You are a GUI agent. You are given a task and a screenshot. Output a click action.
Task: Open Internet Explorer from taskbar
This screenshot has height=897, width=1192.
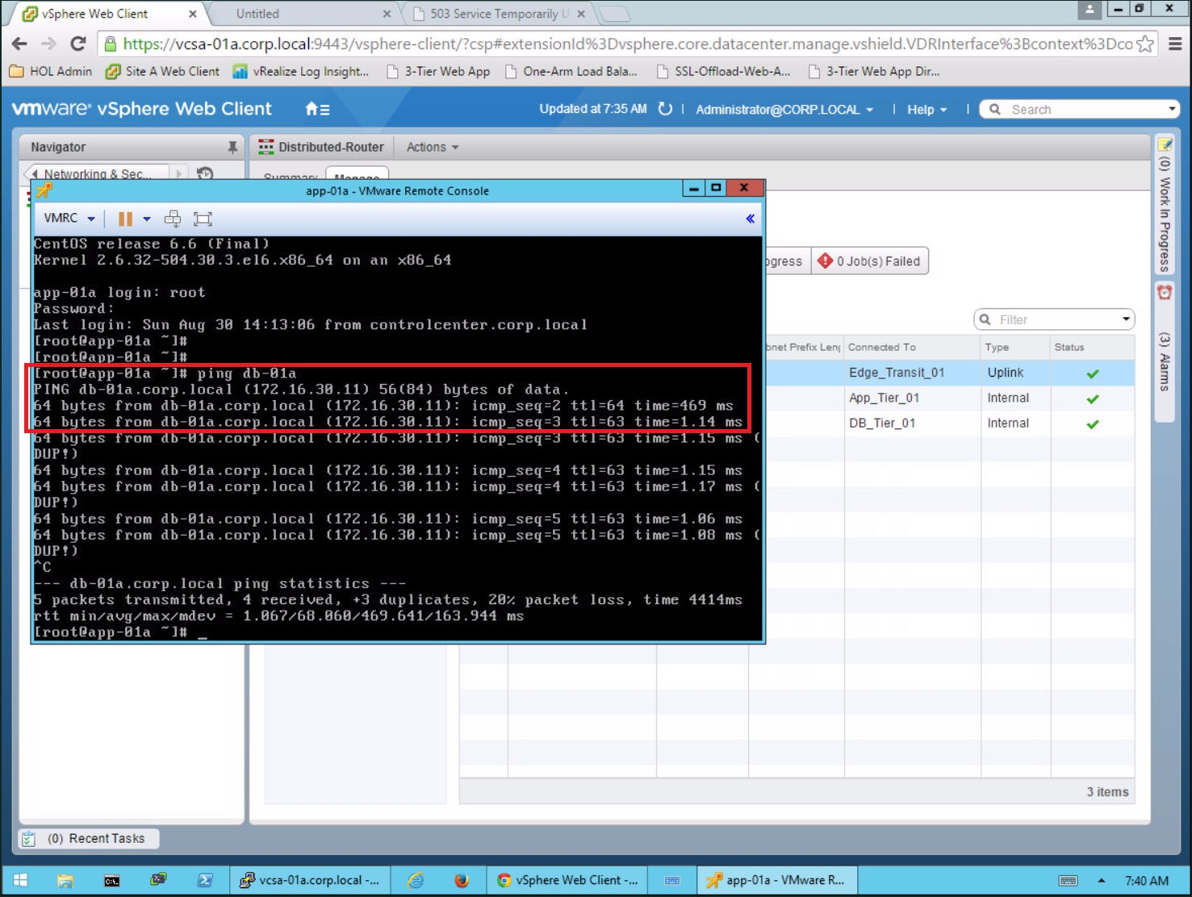tap(416, 880)
